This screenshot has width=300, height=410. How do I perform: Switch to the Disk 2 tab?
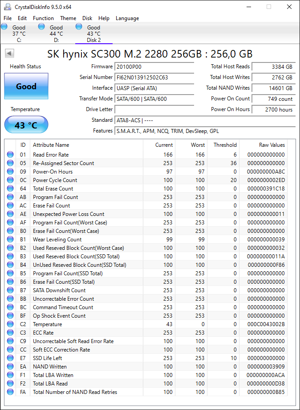point(93,33)
